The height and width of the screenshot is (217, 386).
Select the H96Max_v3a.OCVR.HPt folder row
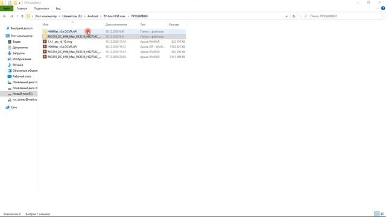tap(114, 31)
